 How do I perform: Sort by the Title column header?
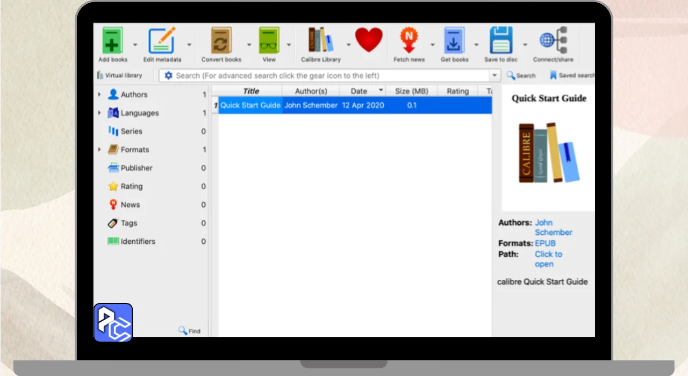[250, 91]
